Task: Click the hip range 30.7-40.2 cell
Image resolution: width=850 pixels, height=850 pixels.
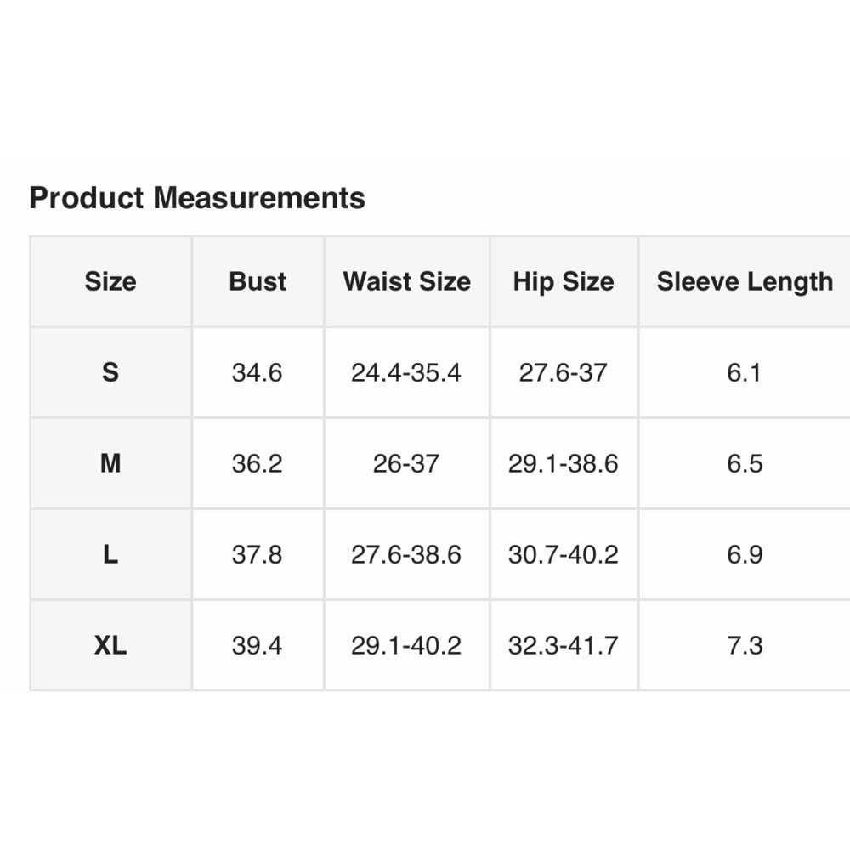Action: (564, 554)
